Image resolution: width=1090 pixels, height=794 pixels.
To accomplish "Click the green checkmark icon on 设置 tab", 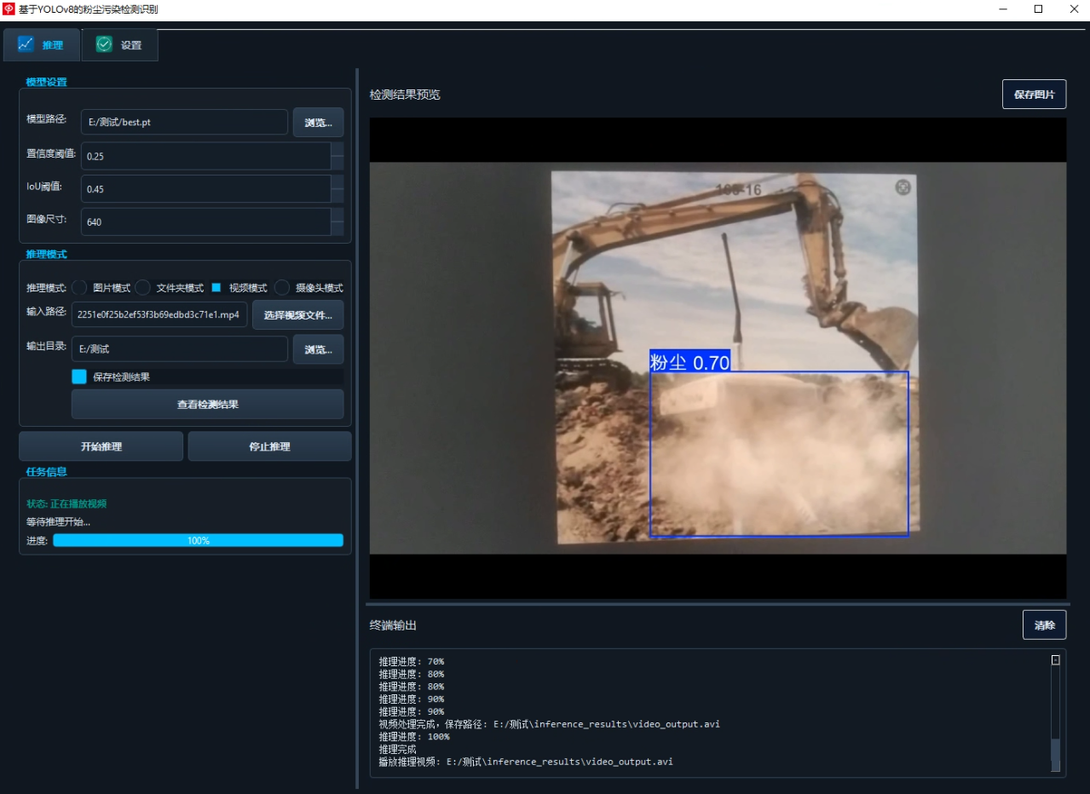I will [104, 44].
